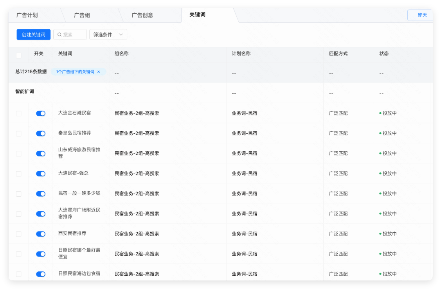Click the 总计215条数据 summary text
Viewport: 441px width, 289px height.
coord(31,72)
